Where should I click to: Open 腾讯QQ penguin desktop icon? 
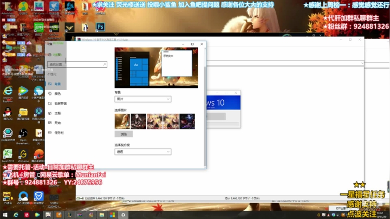8,114
